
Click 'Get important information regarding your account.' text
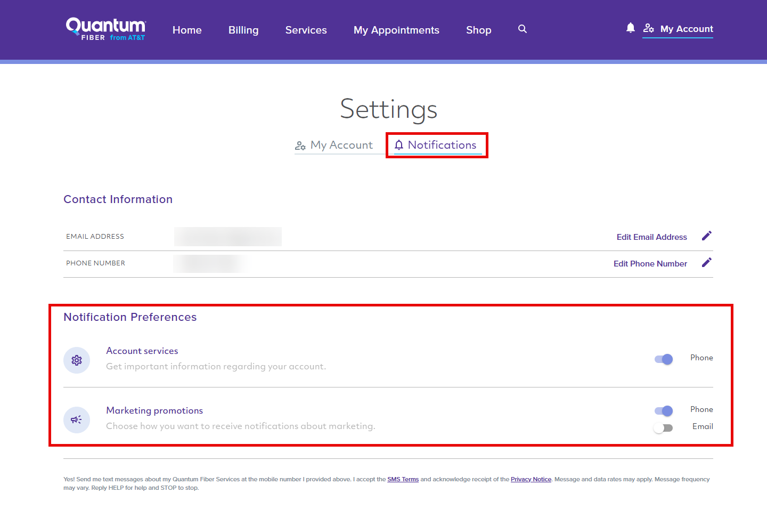tap(216, 366)
